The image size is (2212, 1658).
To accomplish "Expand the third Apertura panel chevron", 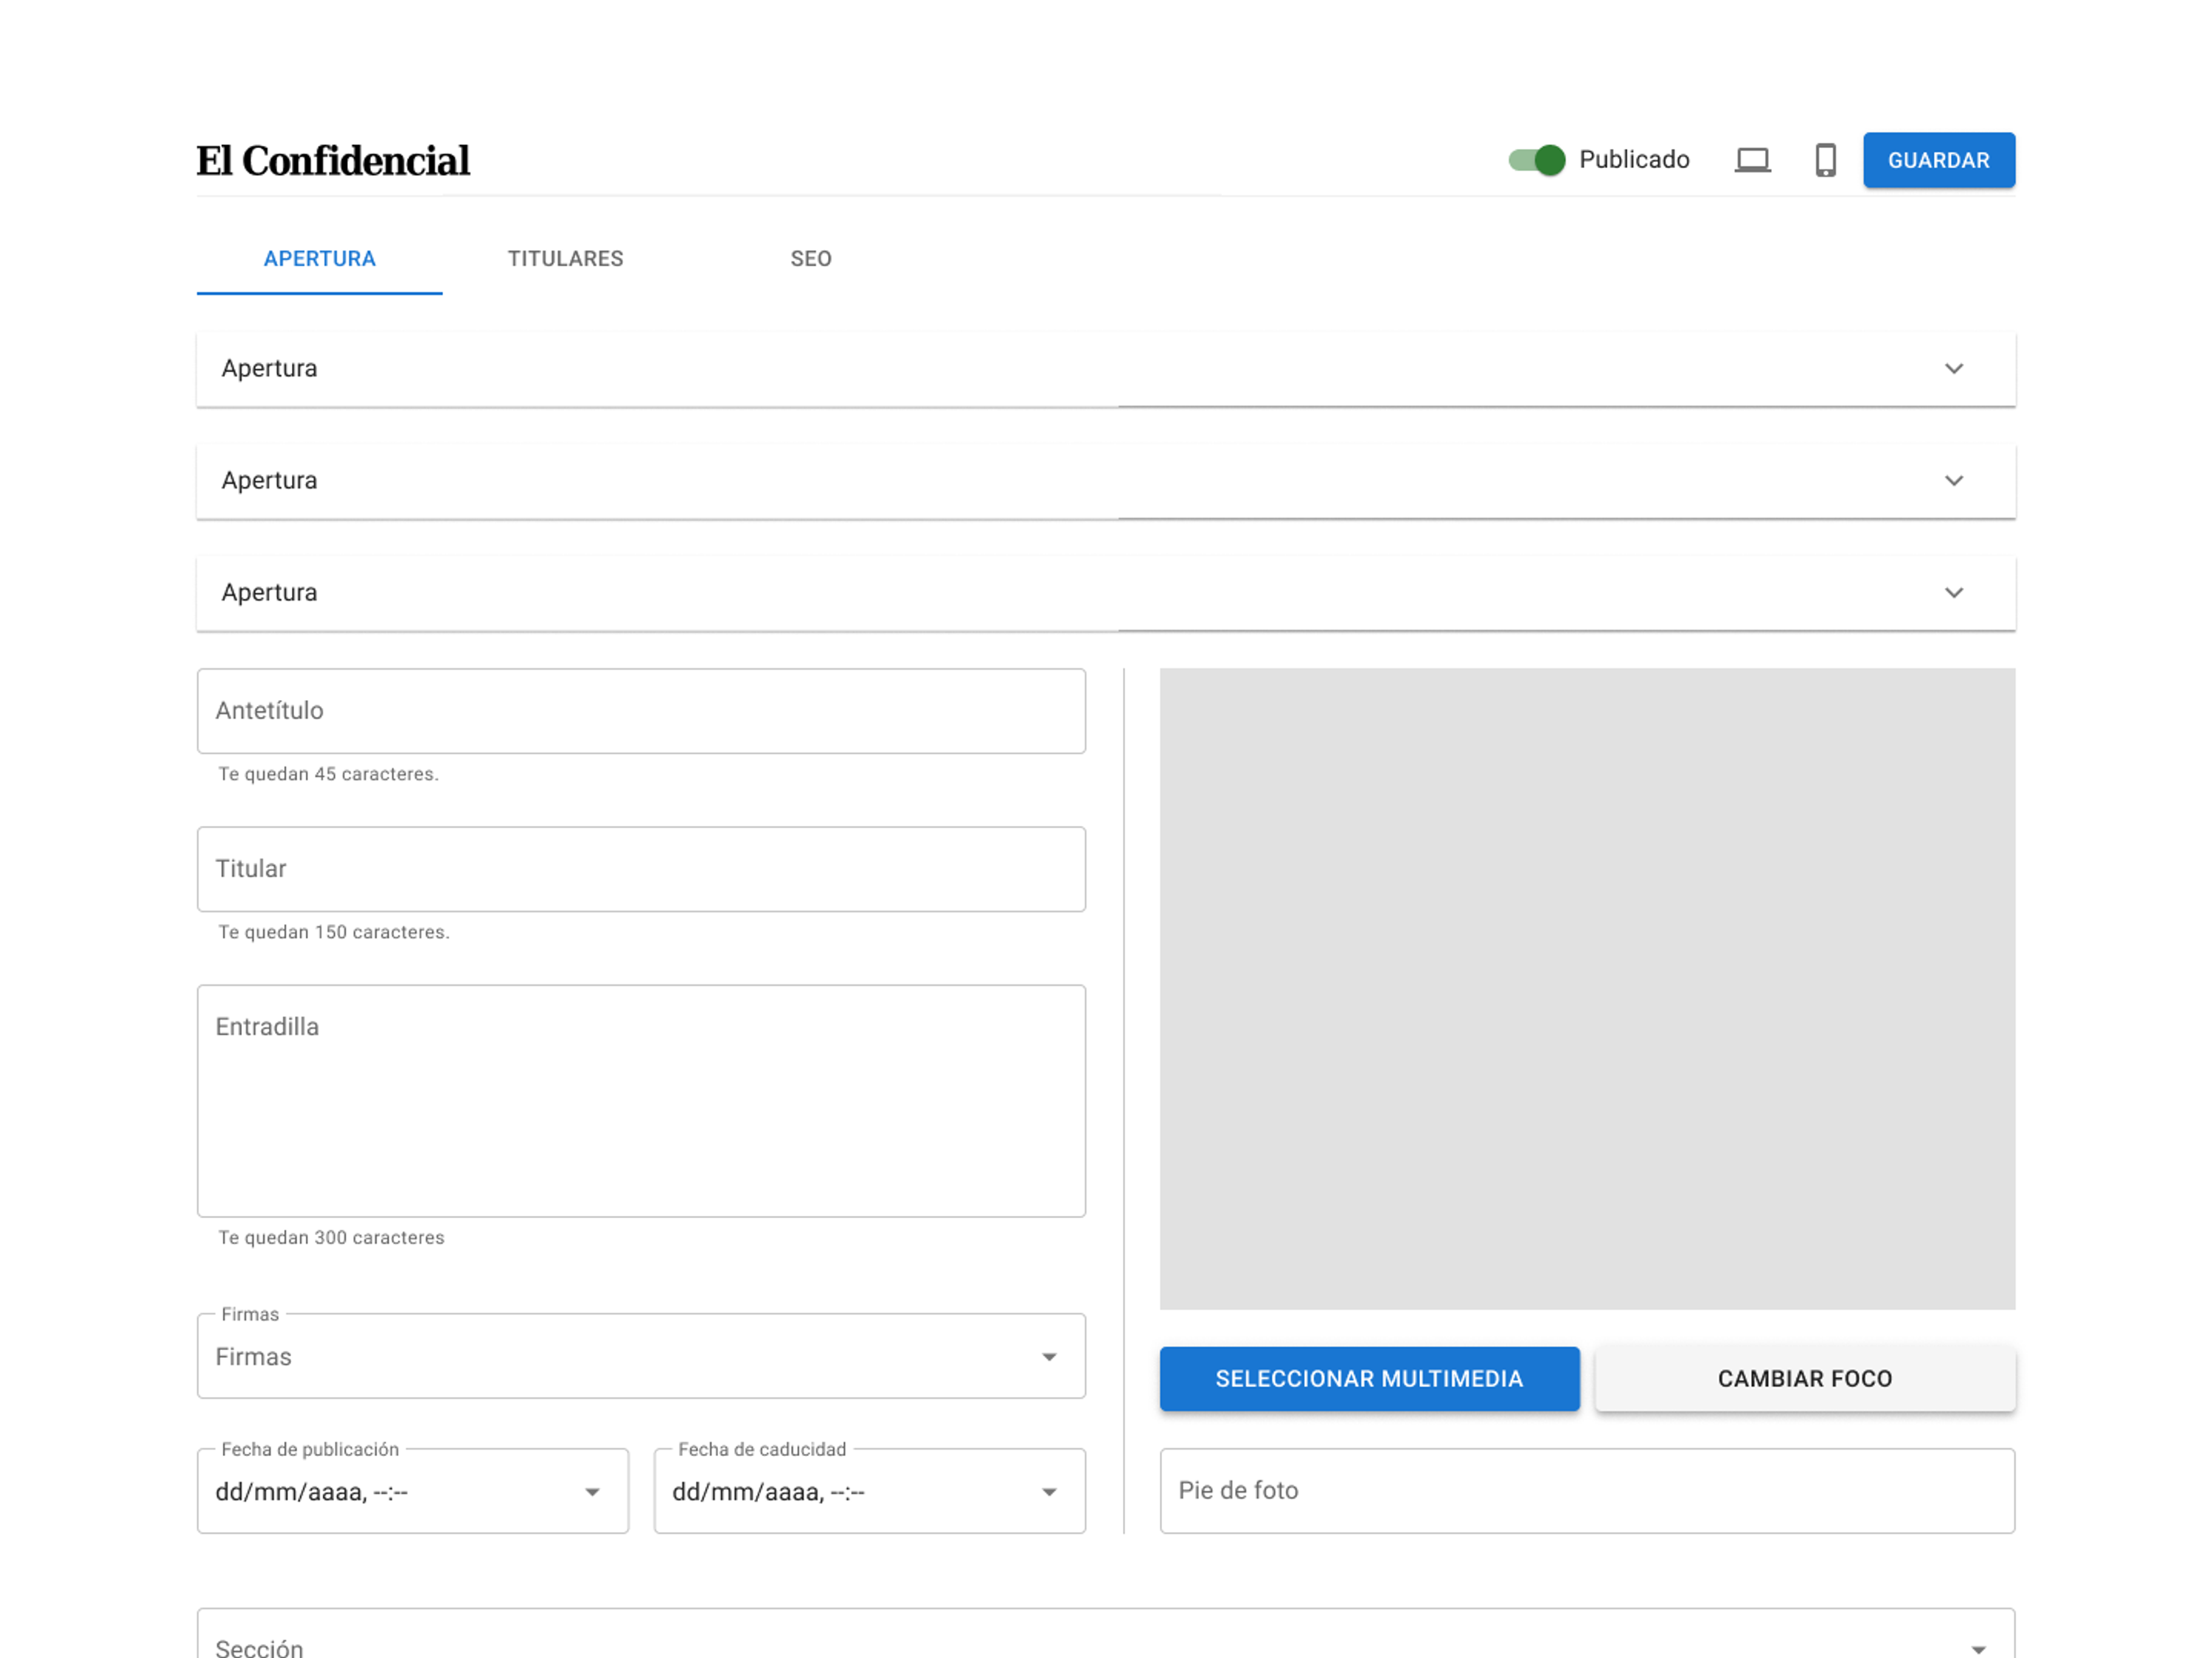I will (x=1953, y=592).
